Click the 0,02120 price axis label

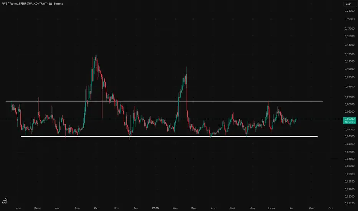coord(350,203)
